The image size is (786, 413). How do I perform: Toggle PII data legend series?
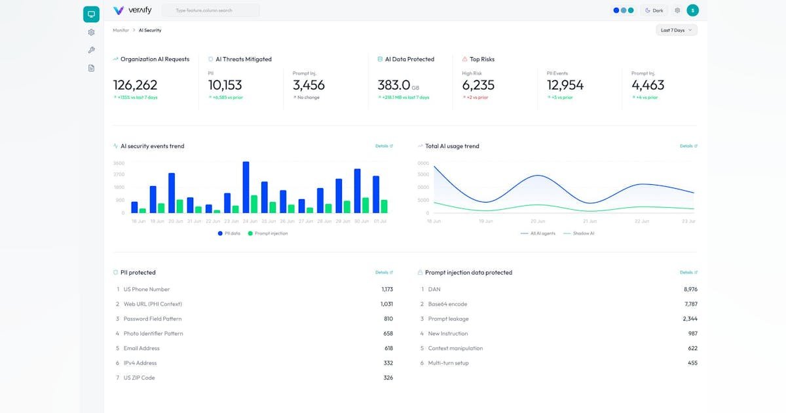point(229,233)
